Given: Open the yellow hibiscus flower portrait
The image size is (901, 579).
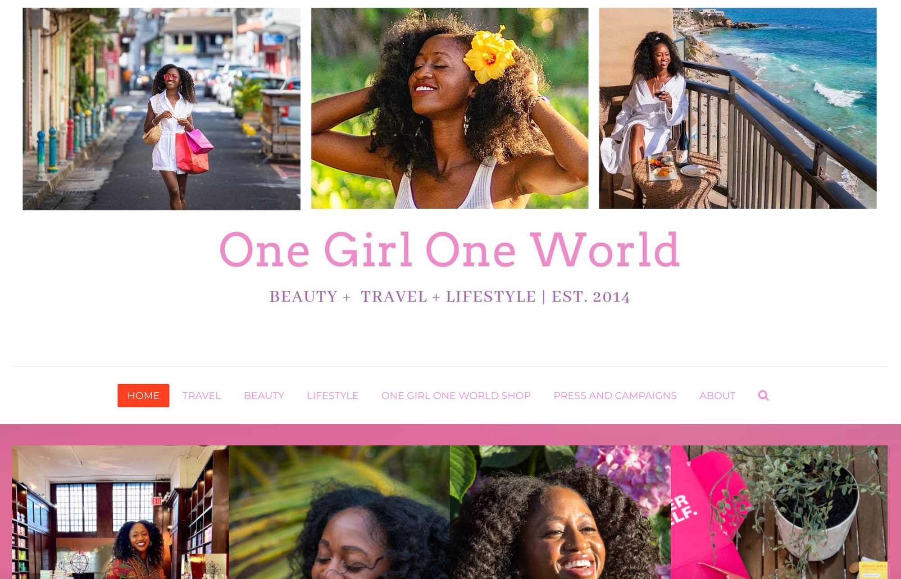Looking at the screenshot, I should pos(450,108).
